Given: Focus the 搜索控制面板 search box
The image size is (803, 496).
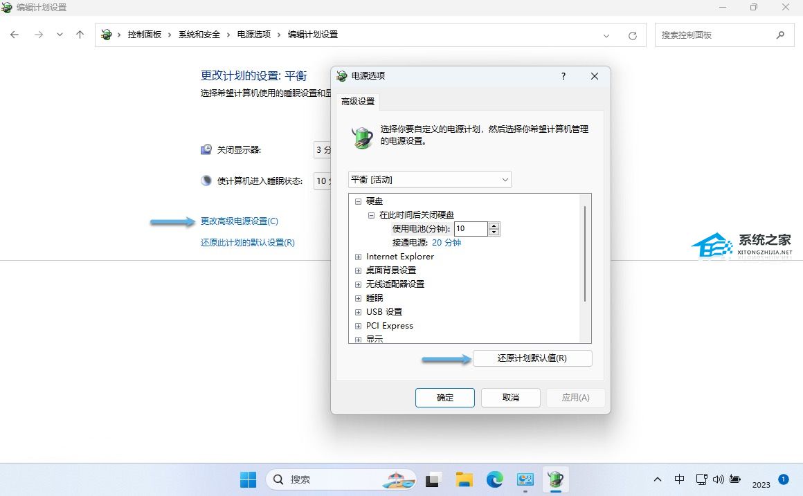Looking at the screenshot, I should [x=724, y=35].
